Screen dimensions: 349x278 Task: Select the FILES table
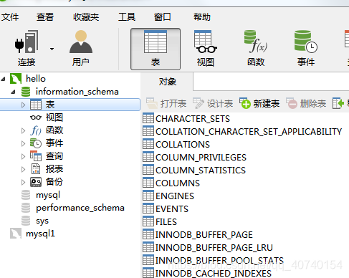pyautogui.click(x=166, y=222)
